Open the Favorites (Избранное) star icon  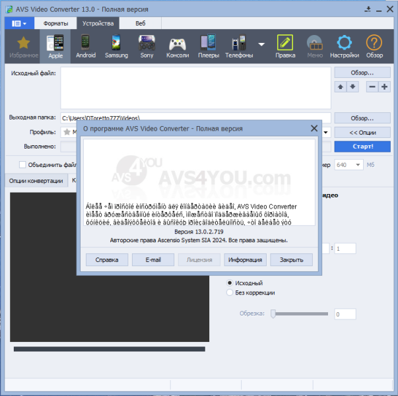click(23, 46)
